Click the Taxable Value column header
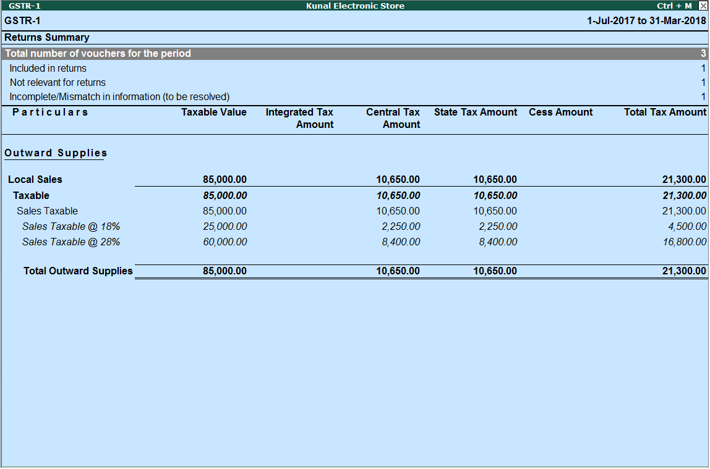Viewport: 710px width, 469px height. [x=213, y=112]
